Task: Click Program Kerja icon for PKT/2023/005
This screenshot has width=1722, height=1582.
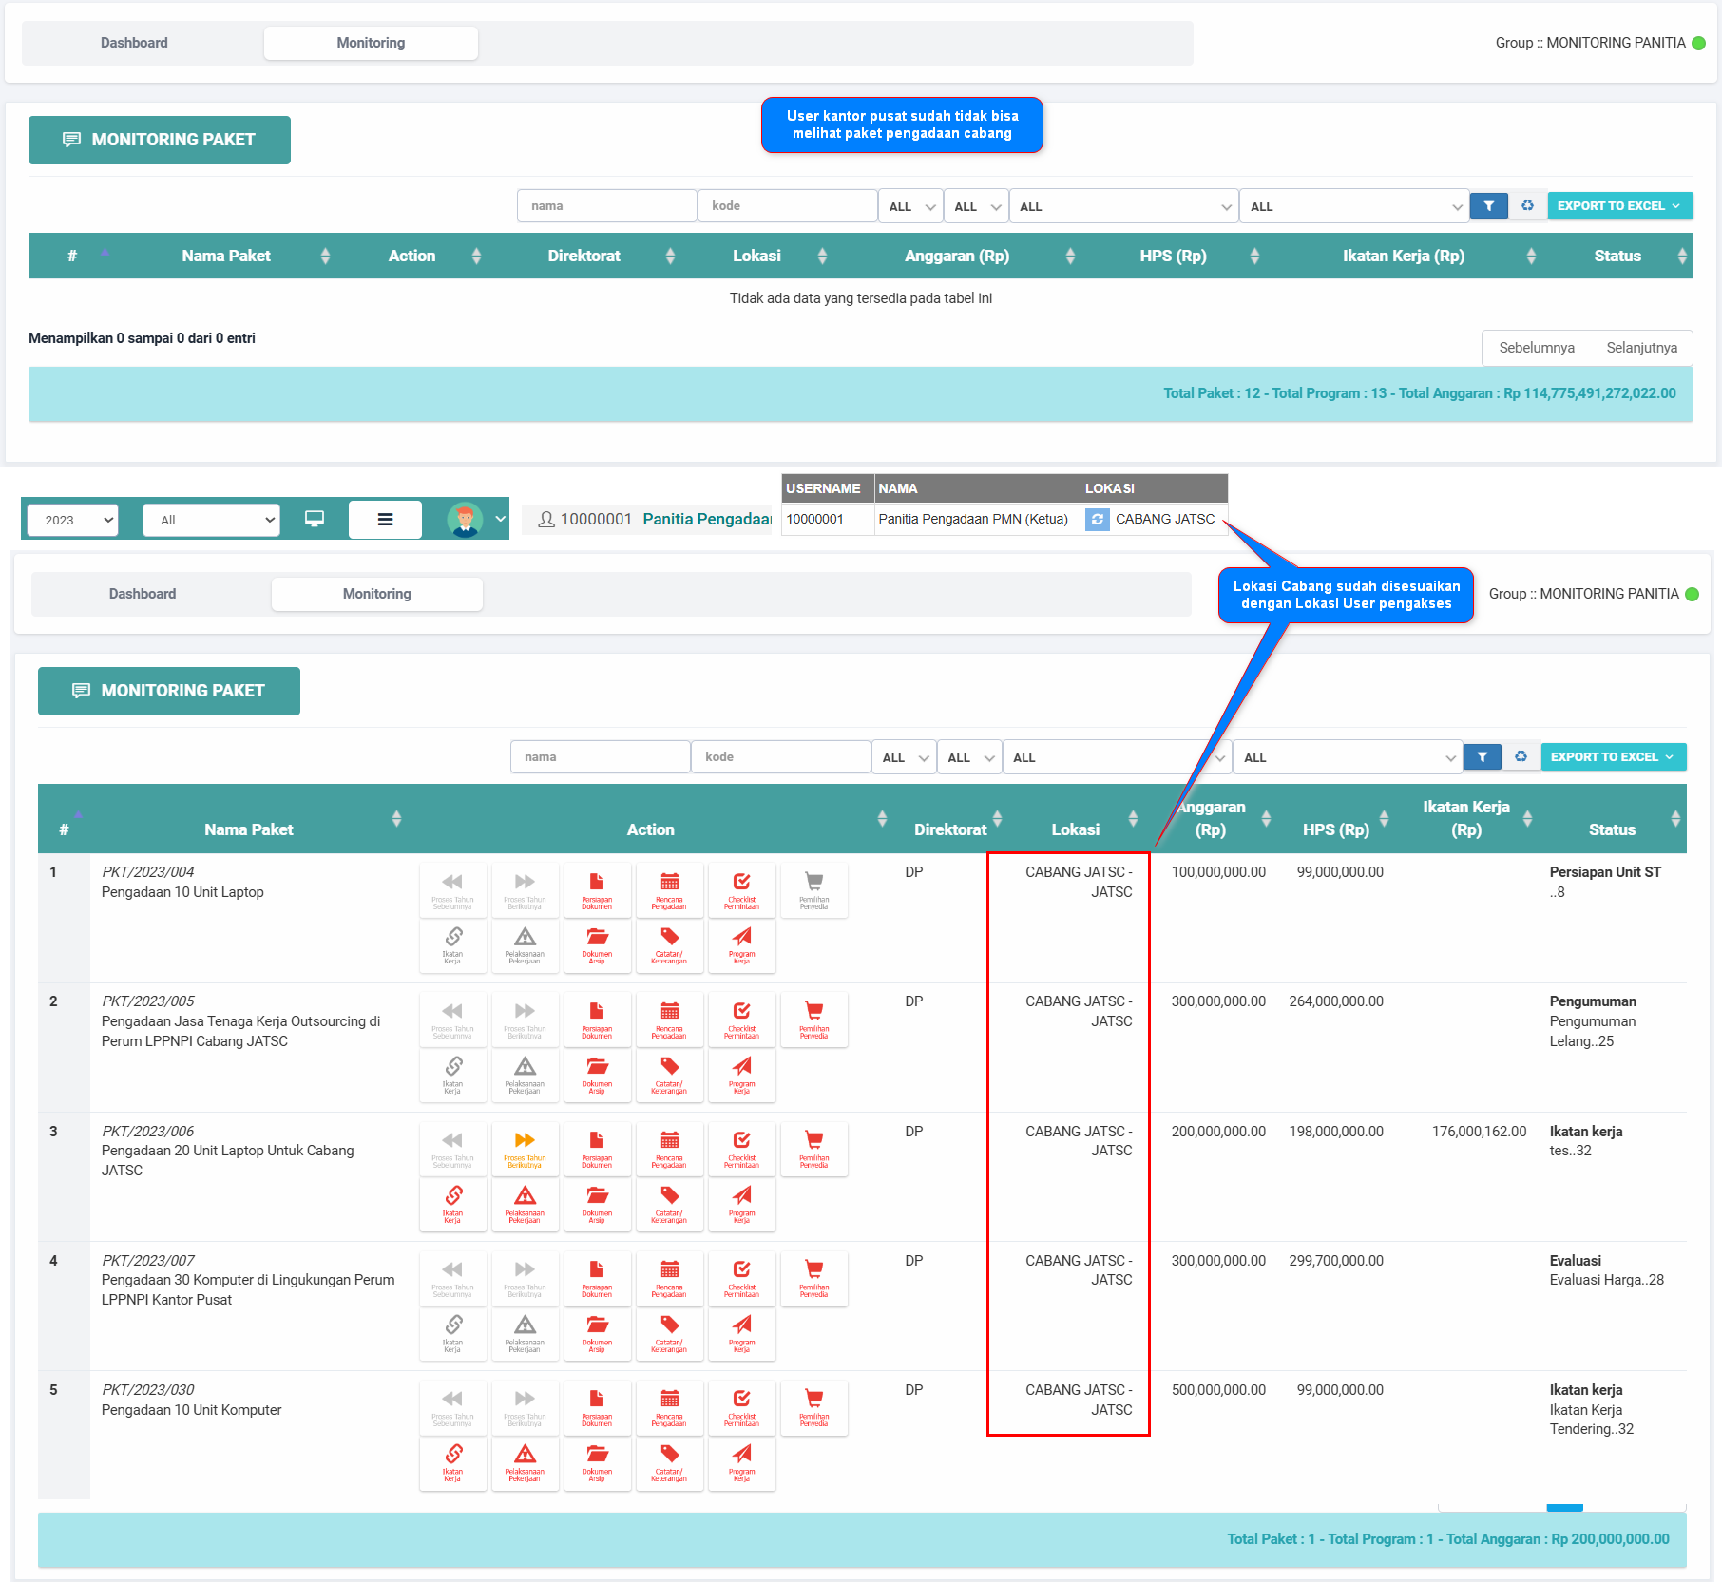Action: [x=741, y=1075]
